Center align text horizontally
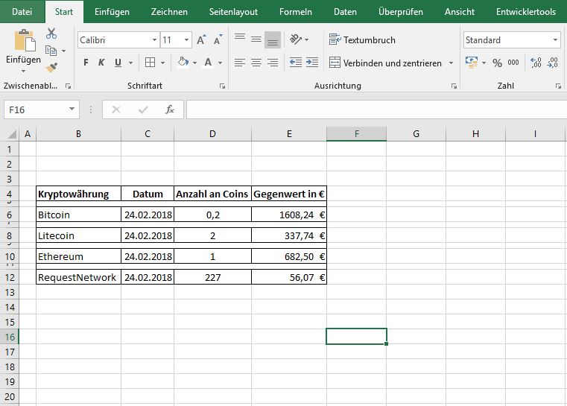Image resolution: width=567 pixels, height=406 pixels. (x=256, y=63)
